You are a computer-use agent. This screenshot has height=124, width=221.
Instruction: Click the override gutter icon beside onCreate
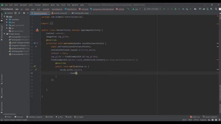(x=35, y=43)
